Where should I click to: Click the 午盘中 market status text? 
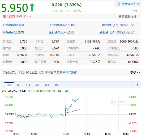(136, 11)
